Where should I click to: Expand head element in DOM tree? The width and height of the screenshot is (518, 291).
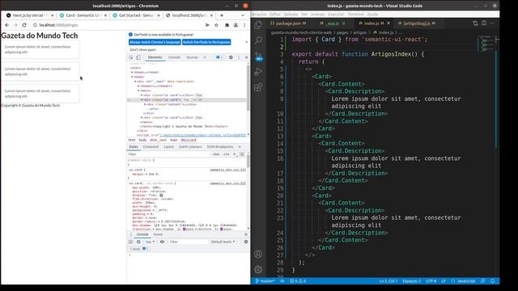(132, 72)
